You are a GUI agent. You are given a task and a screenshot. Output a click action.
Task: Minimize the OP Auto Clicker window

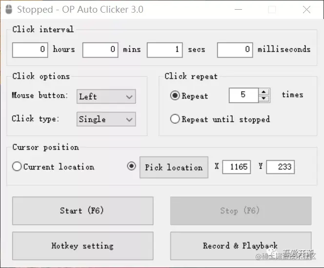click(x=238, y=9)
